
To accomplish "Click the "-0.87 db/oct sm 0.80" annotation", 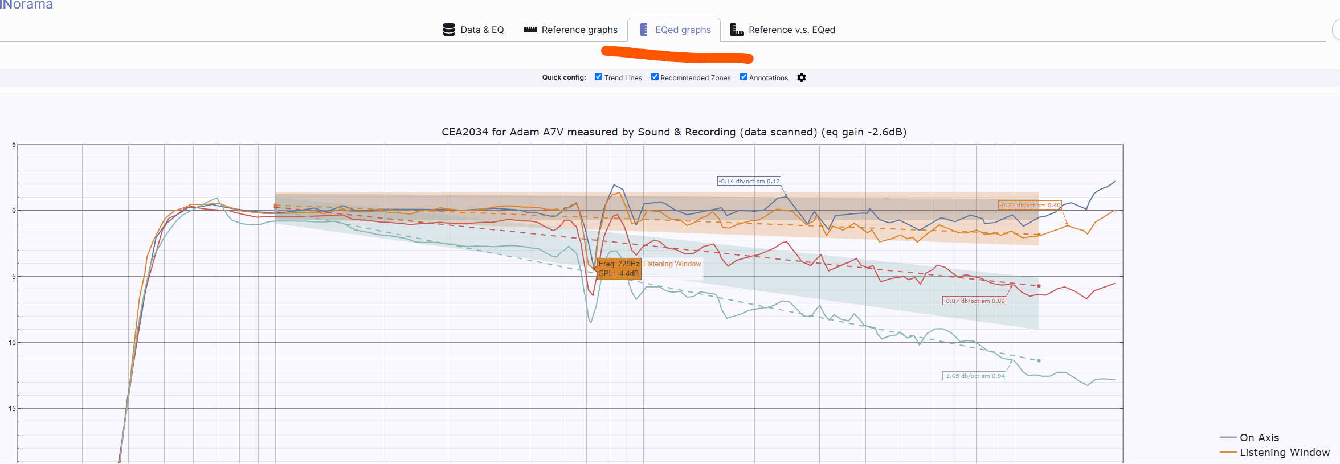I will (974, 301).
